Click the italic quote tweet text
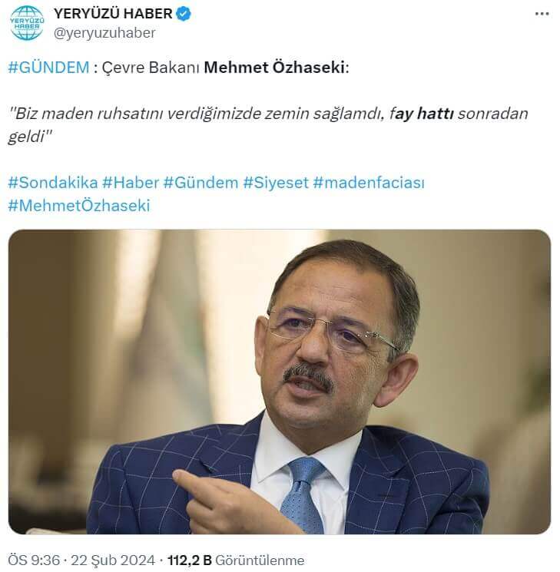Viewport: 560px width, 572px height. pos(268,125)
